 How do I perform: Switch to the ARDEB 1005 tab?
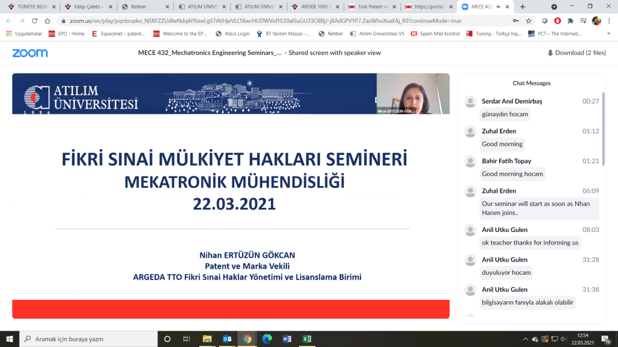(315, 7)
